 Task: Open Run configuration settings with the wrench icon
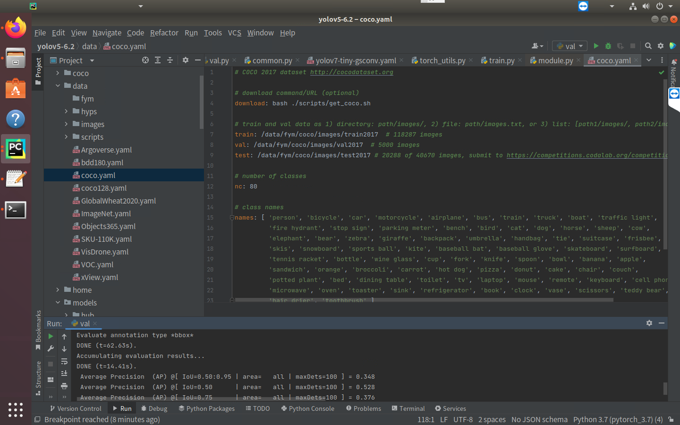pos(51,349)
